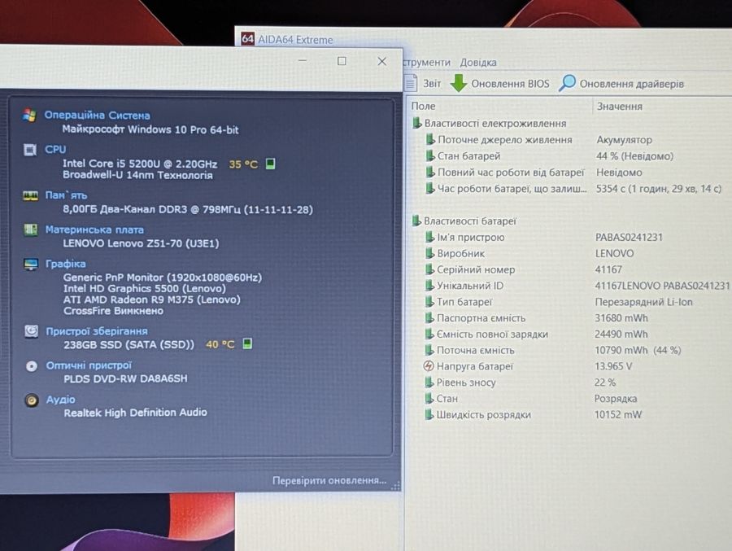732x551 pixels.
Task: Click the value Розрядка
Action: 616,399
